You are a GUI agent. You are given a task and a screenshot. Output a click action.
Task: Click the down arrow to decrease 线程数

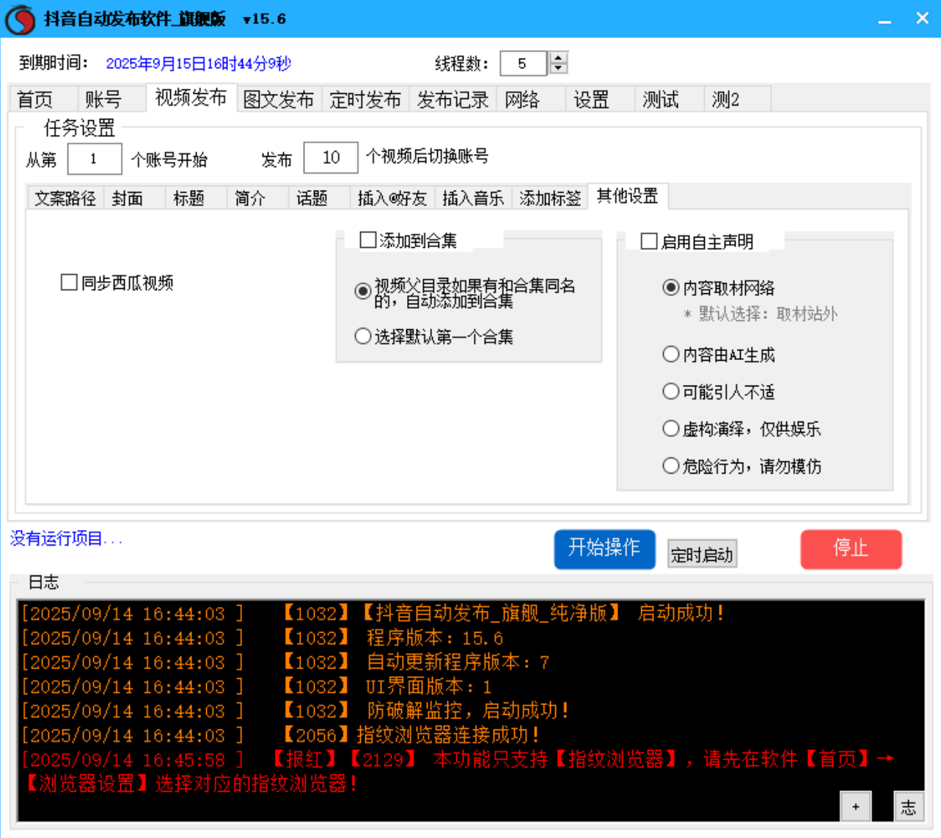click(557, 68)
